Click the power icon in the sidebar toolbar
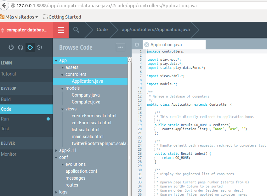Viewport: 267px width, 196px height. 11,47
